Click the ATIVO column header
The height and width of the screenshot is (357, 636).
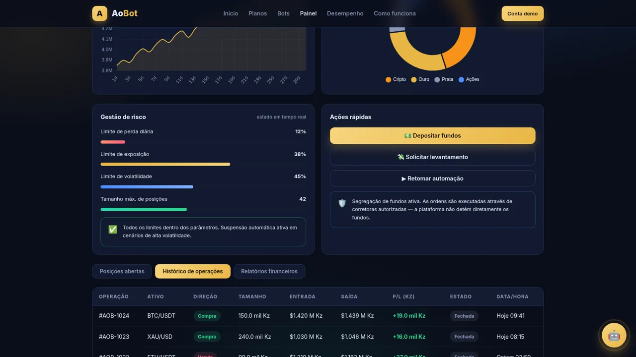157,297
